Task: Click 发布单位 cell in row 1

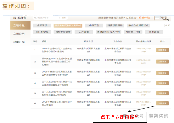Action: (118, 50)
